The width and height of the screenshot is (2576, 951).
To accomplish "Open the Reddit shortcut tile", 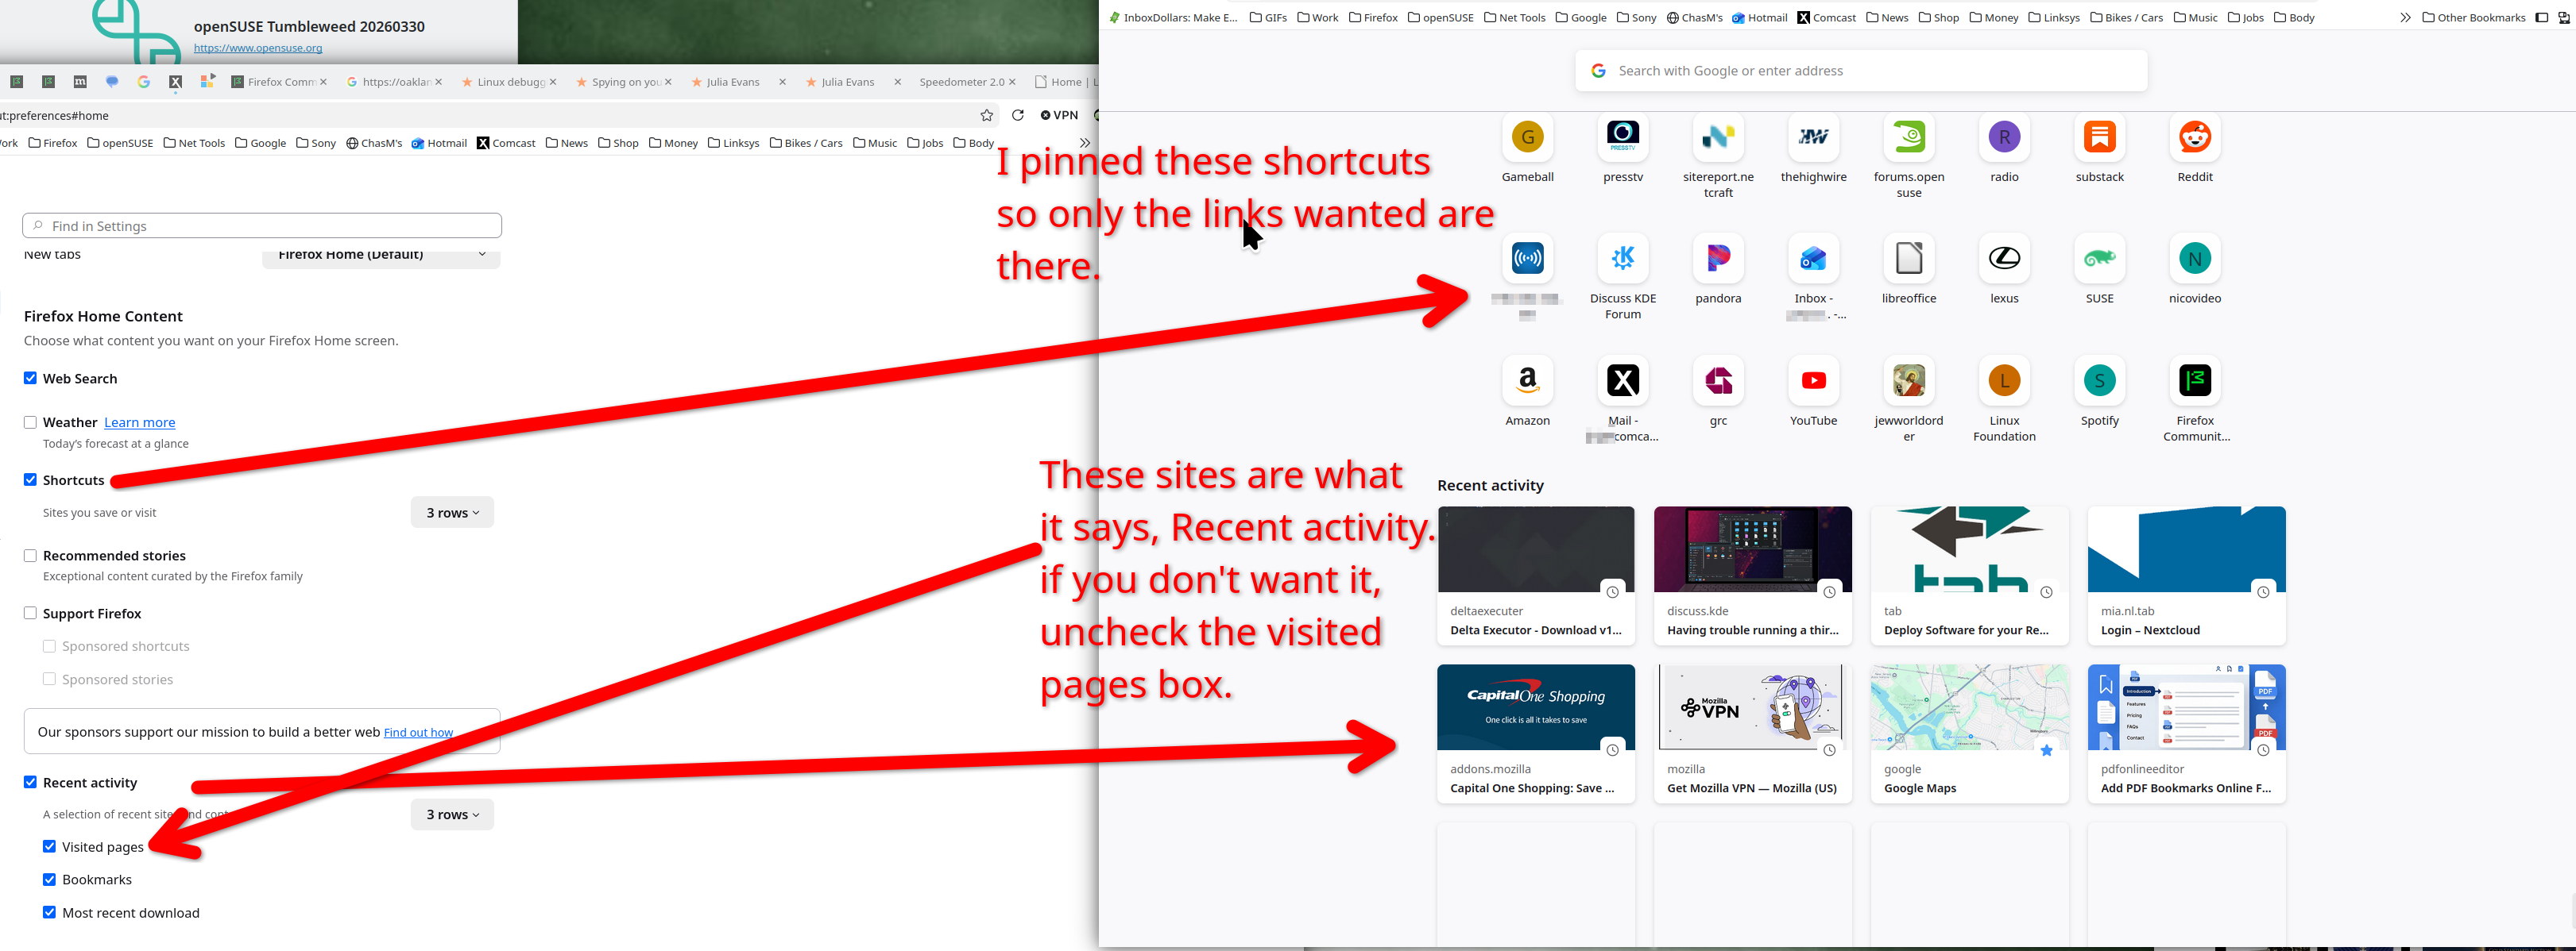I will coord(2194,138).
